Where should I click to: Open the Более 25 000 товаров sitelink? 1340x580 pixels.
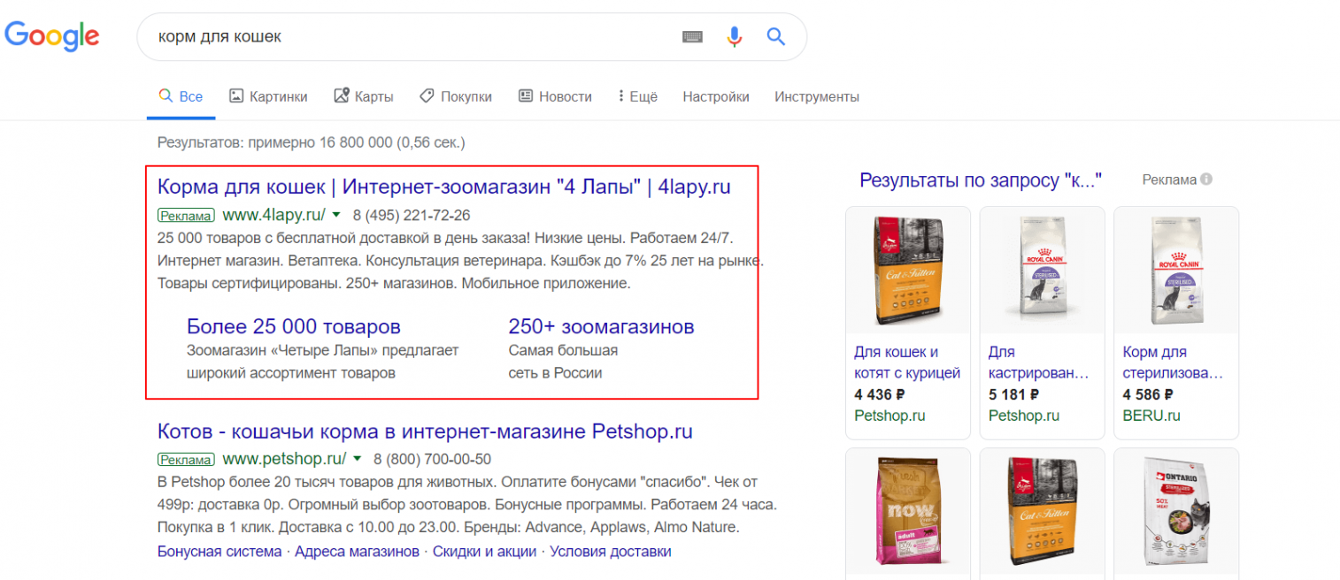[294, 326]
